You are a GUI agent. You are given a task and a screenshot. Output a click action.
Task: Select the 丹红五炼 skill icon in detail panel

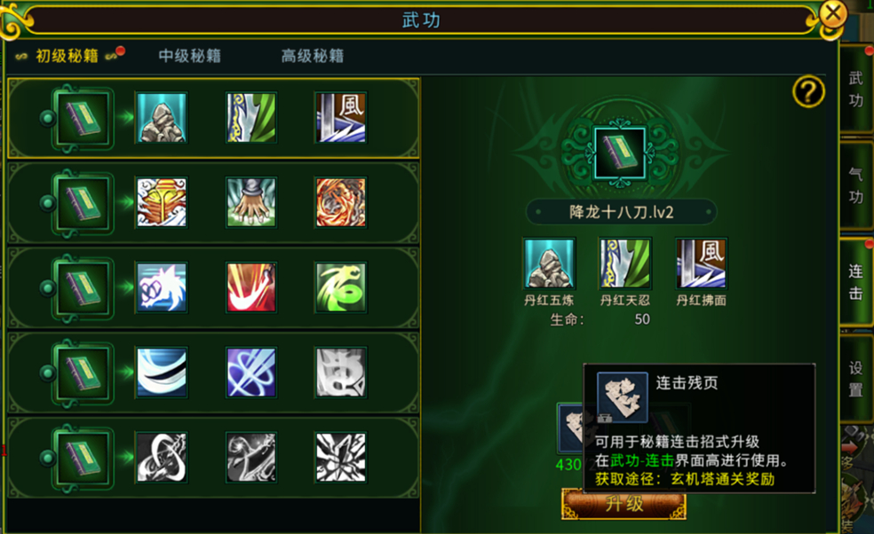pos(549,263)
